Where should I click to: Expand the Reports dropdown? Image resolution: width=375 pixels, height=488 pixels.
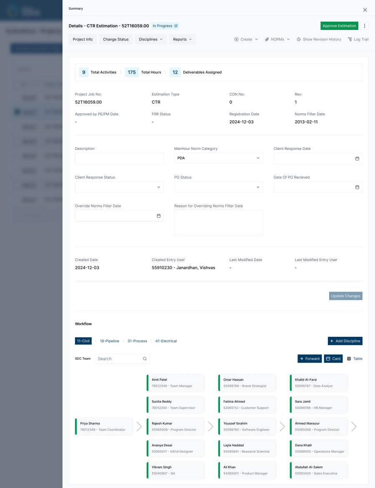click(182, 39)
